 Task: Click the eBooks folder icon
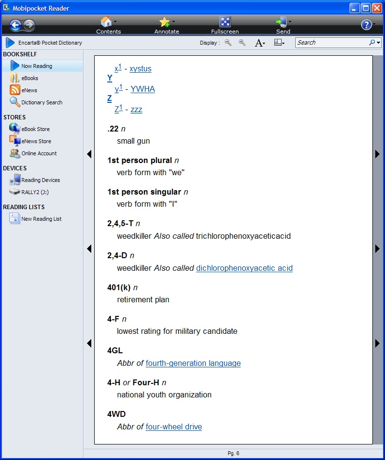[15, 78]
